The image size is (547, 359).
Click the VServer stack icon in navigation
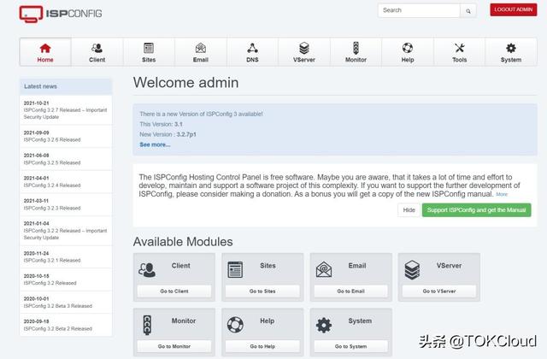[303, 52]
